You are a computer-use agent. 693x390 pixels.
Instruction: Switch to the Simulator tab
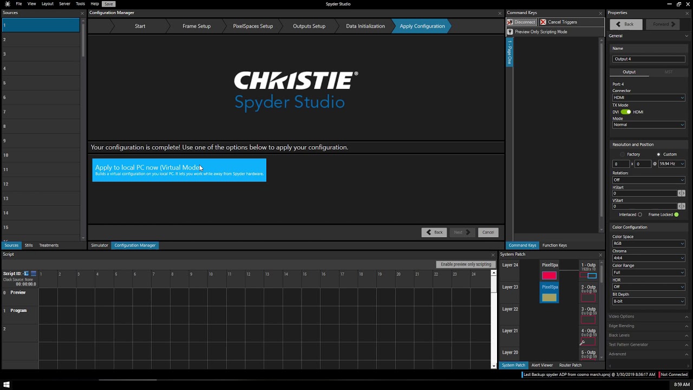pos(100,245)
